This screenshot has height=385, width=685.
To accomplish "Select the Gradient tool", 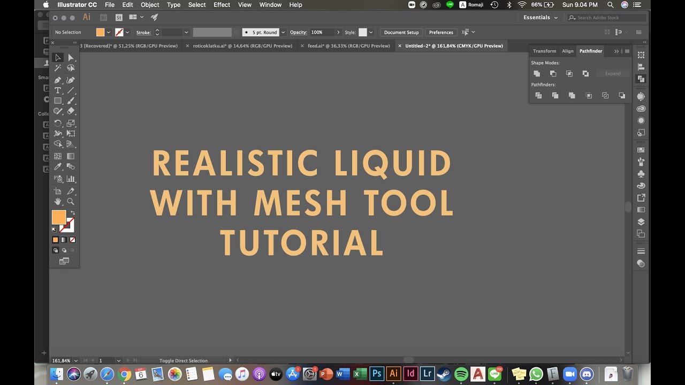I will tap(71, 156).
